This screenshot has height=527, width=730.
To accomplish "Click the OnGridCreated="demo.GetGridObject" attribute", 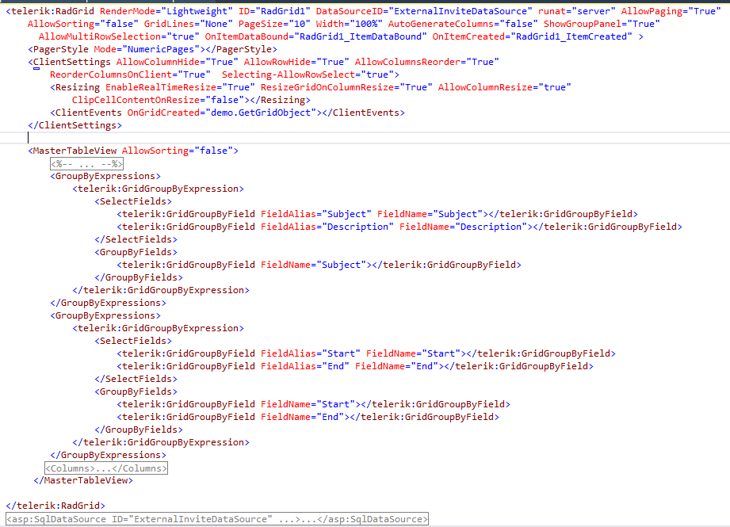I will (221, 113).
